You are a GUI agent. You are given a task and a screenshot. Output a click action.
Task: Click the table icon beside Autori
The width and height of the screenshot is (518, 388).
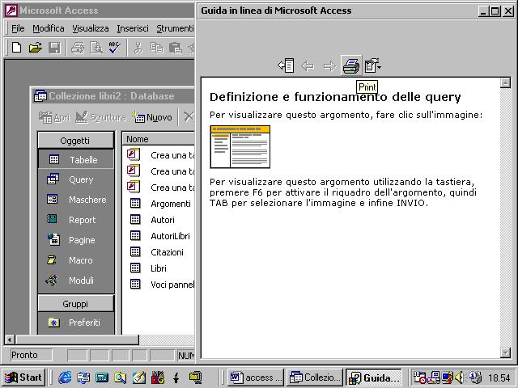pos(135,219)
